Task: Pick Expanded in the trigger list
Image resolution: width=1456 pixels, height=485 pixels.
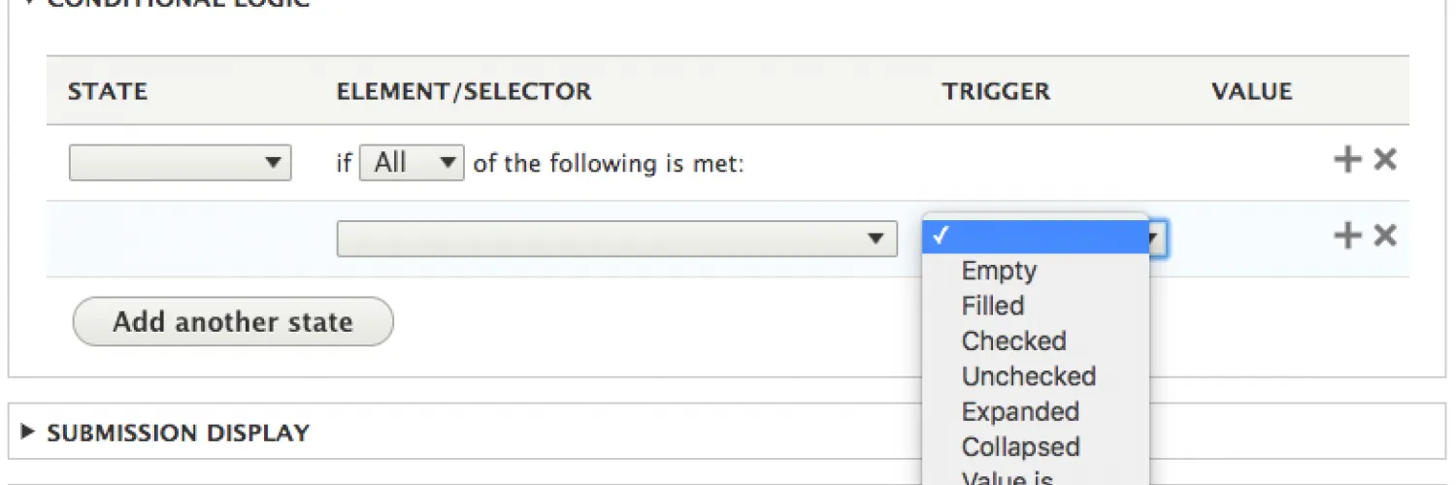Action: click(x=1020, y=412)
